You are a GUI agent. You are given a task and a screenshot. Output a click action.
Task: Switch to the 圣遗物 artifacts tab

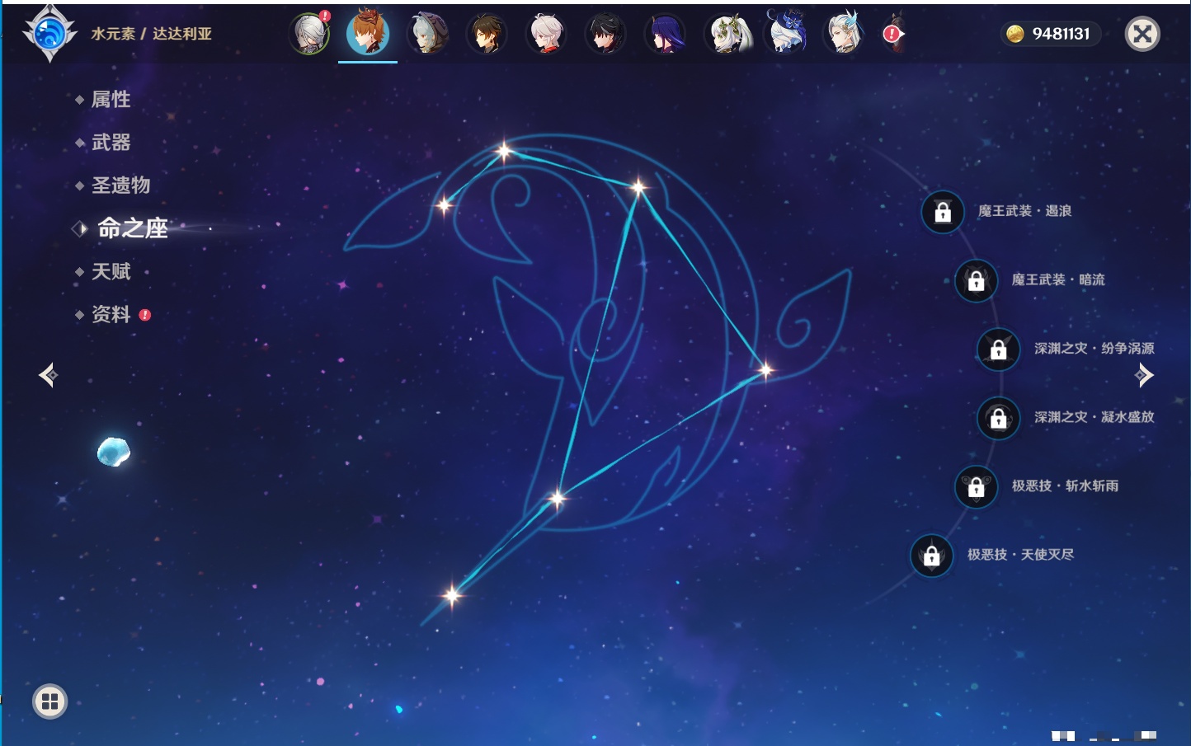[120, 185]
